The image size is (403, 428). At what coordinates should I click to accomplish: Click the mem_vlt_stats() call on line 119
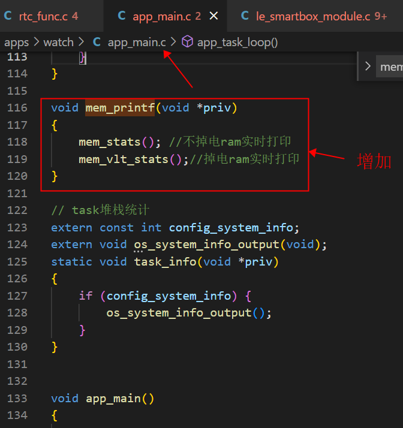click(130, 159)
